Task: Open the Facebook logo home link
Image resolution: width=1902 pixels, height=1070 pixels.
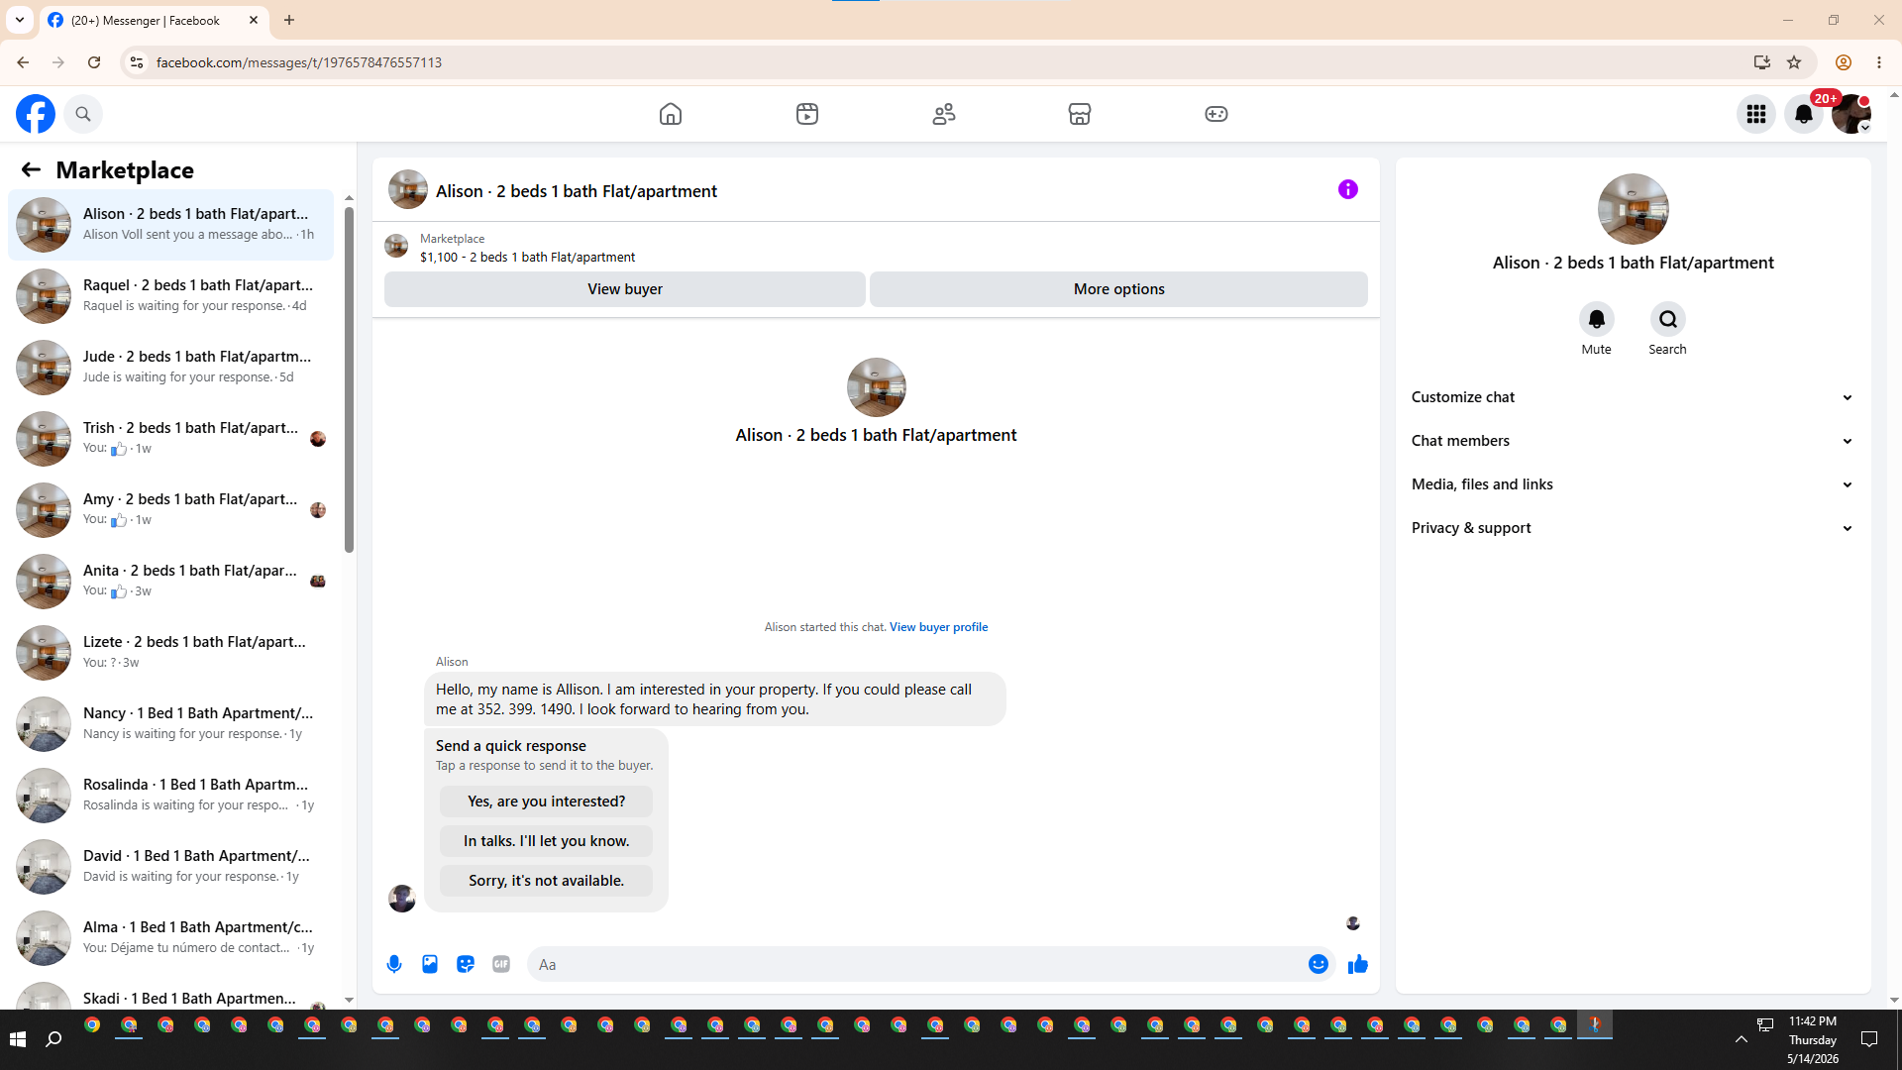Action: [x=36, y=114]
